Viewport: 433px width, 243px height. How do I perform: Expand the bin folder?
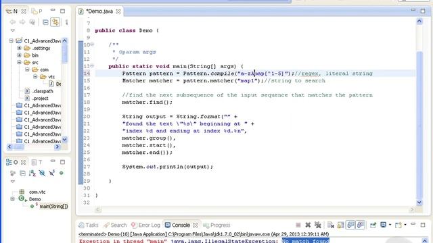point(19,55)
